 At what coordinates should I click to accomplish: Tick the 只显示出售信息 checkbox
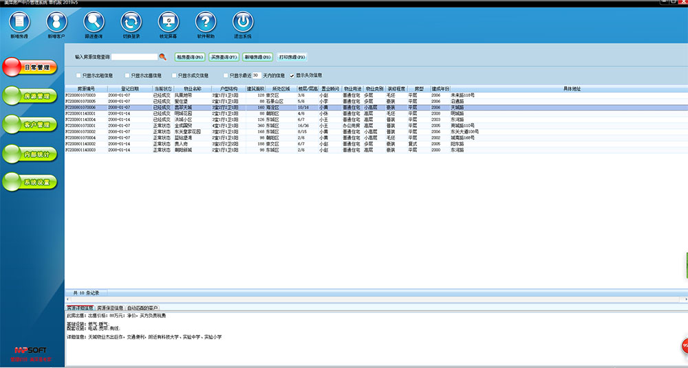pyautogui.click(x=127, y=76)
